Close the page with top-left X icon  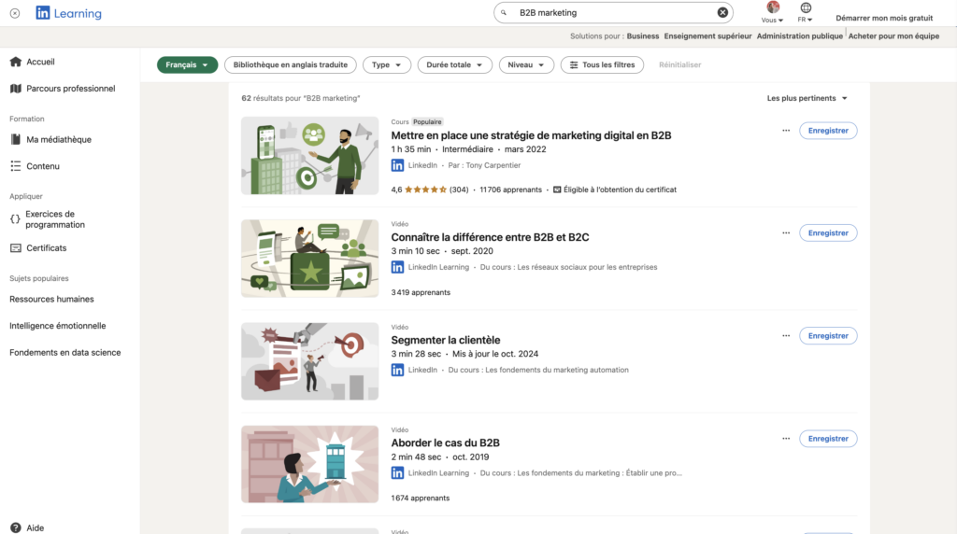(x=14, y=13)
